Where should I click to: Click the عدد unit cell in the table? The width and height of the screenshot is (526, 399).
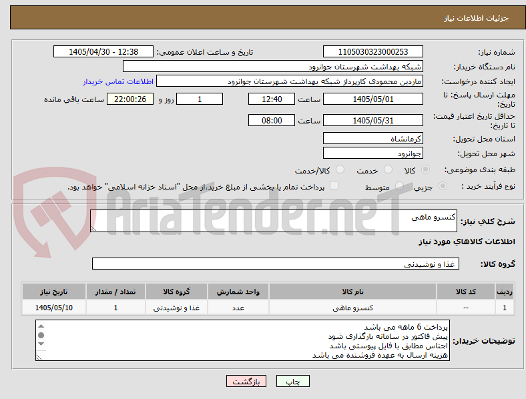coord(238,308)
